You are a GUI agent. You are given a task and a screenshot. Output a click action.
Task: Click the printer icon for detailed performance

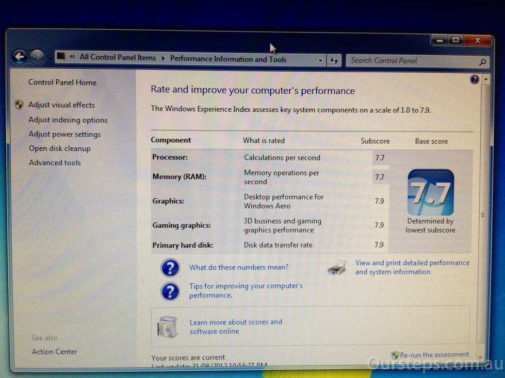(x=337, y=267)
